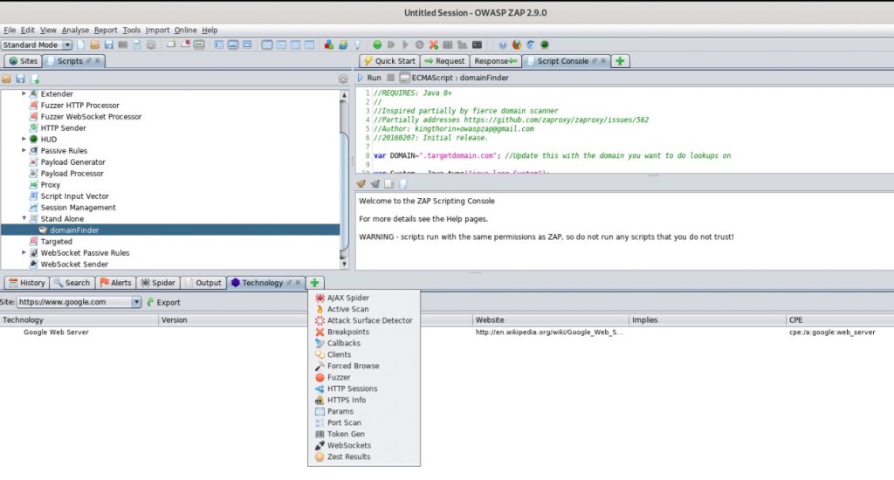Click the red X break icon in toolbar
This screenshot has height=480, width=894.
coord(434,45)
